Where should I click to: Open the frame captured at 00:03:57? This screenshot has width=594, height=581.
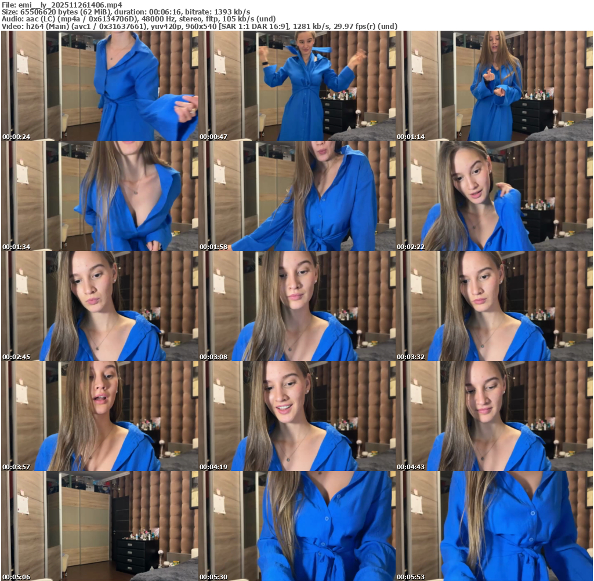pyautogui.click(x=100, y=416)
